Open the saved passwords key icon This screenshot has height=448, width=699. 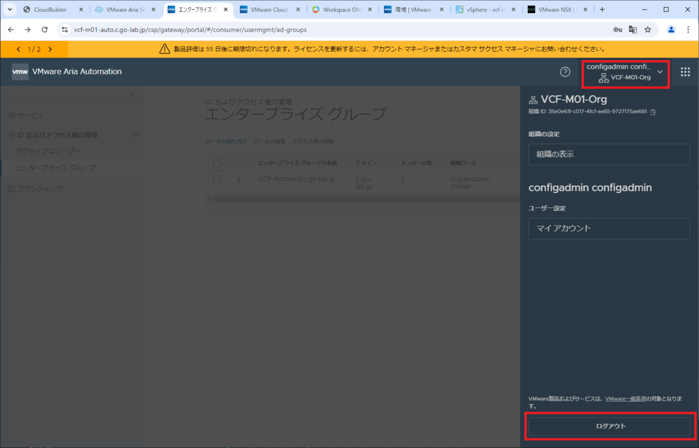pyautogui.click(x=617, y=30)
